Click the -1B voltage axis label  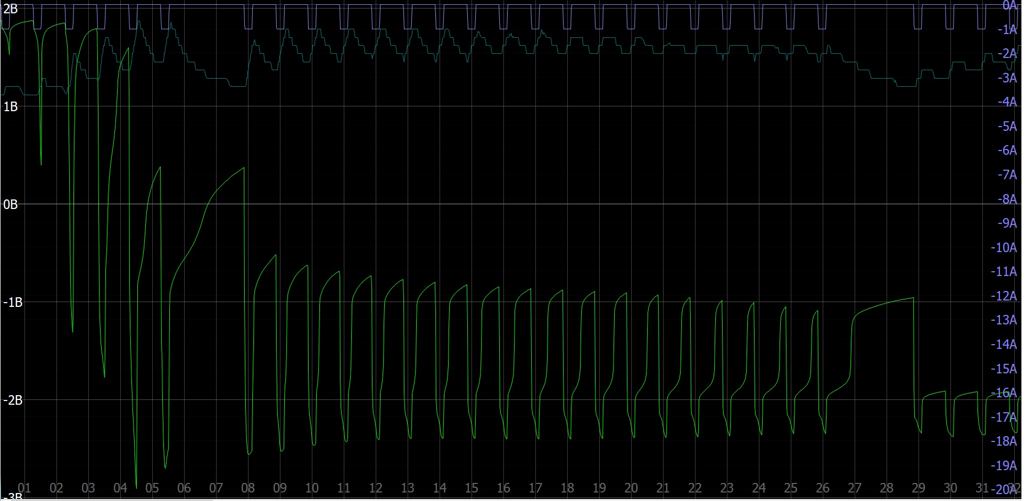(x=13, y=303)
